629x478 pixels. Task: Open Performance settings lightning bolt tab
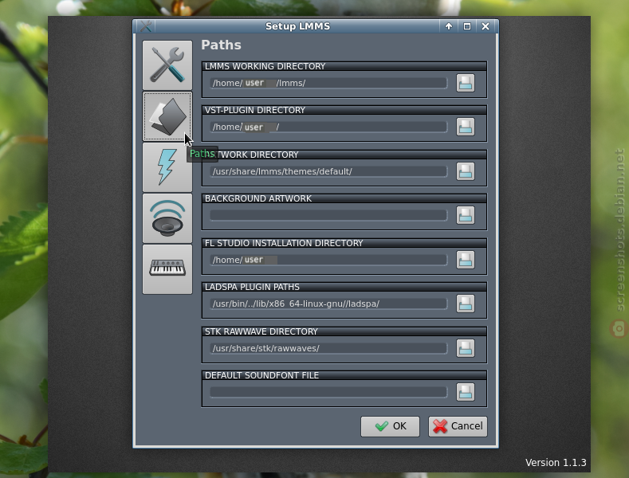(167, 167)
